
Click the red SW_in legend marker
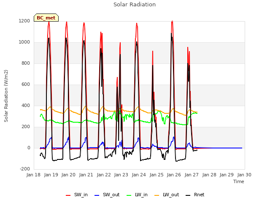coord(68,195)
